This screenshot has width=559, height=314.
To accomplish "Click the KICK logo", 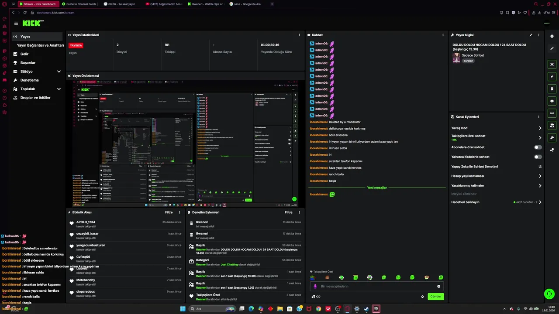I will pyautogui.click(x=33, y=23).
